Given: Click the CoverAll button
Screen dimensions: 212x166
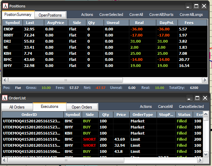Looking at the screenshot, I should click(136, 15).
